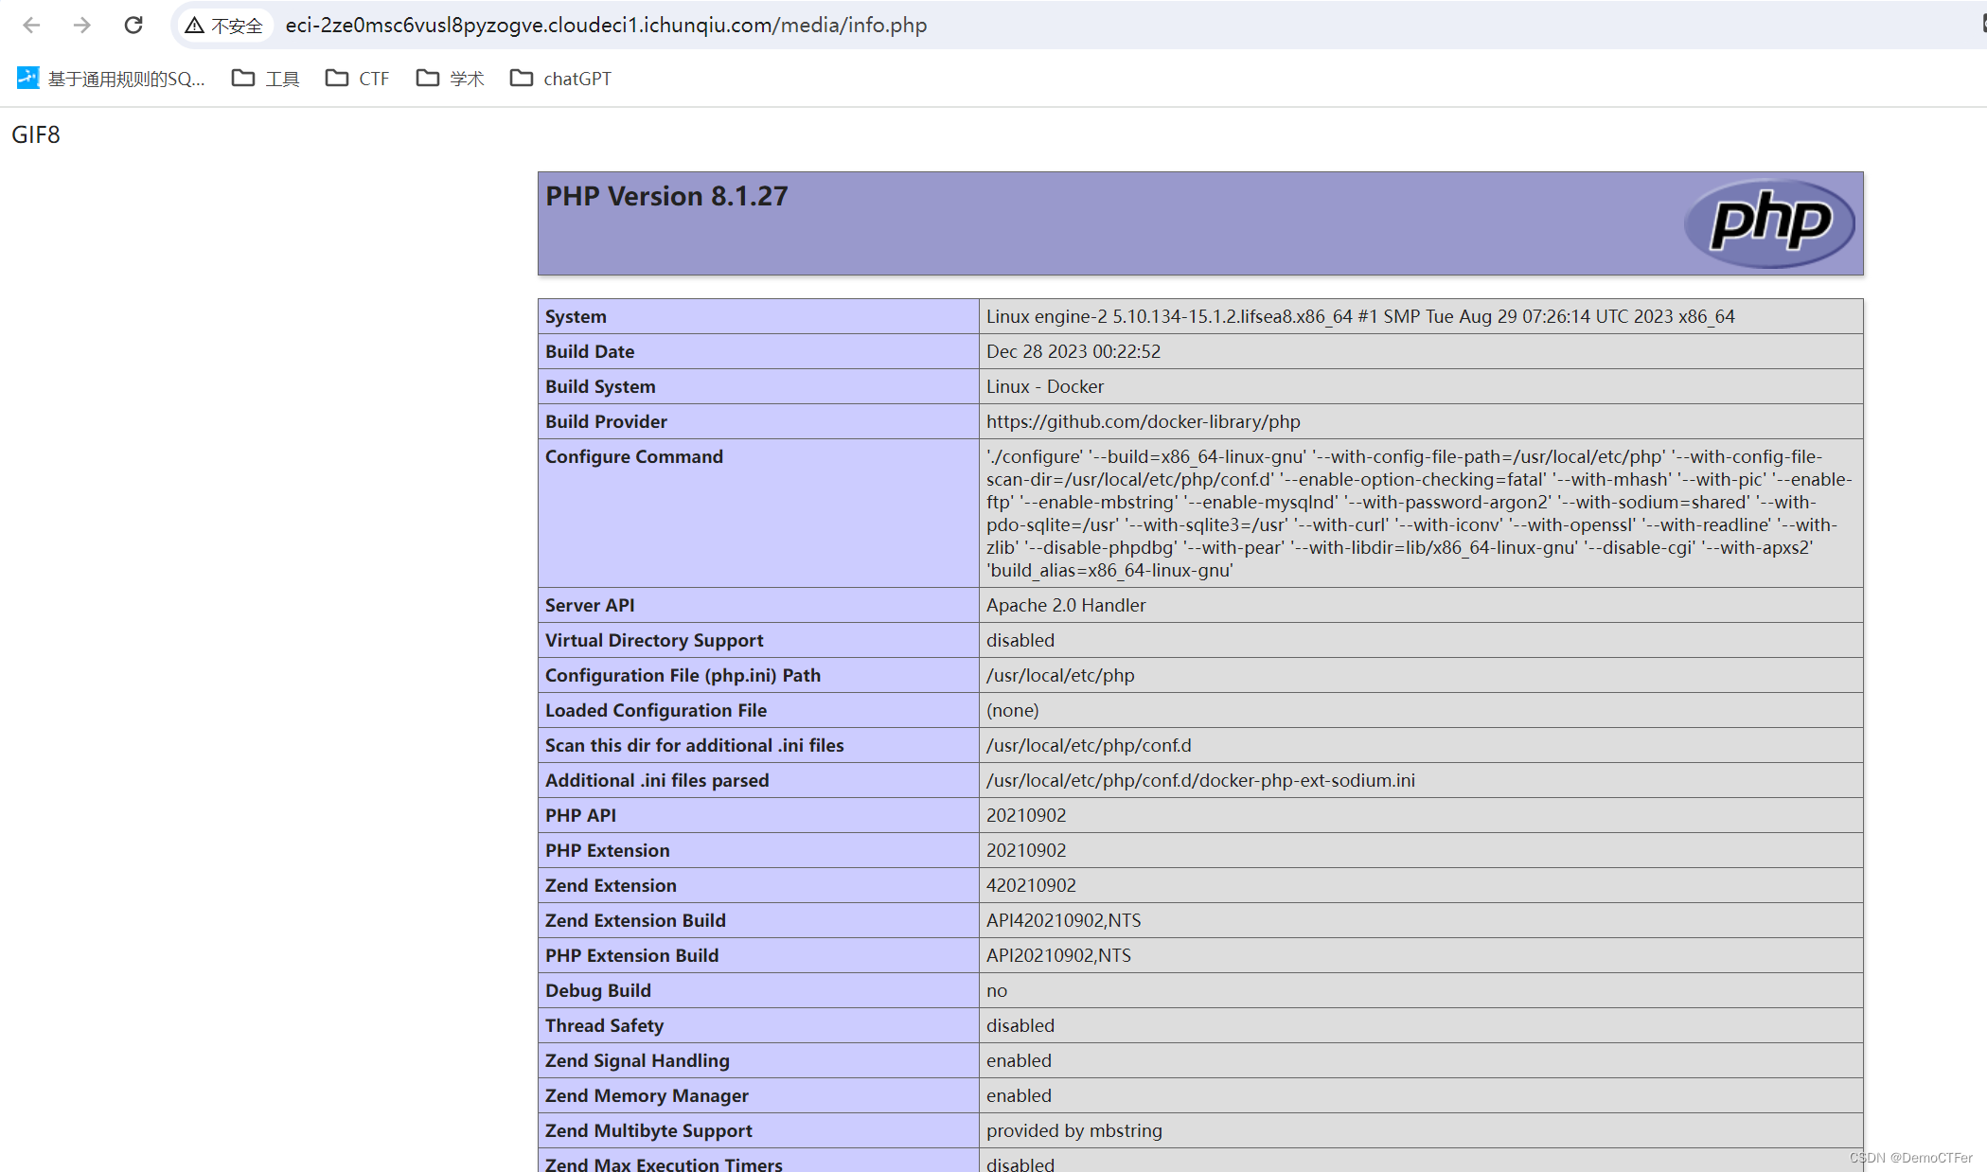Click the github.com/docker-library/php URL text
This screenshot has width=1987, height=1172.
click(x=1144, y=421)
